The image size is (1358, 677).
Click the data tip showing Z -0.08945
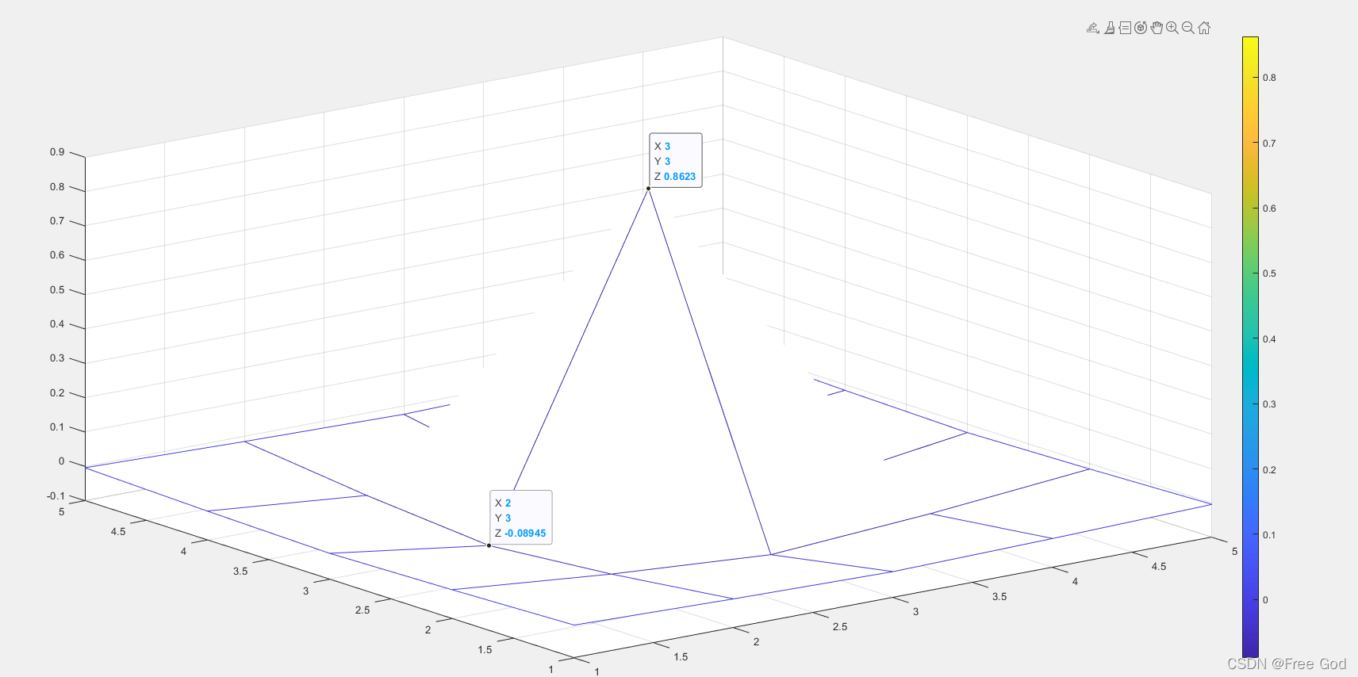coord(521,518)
